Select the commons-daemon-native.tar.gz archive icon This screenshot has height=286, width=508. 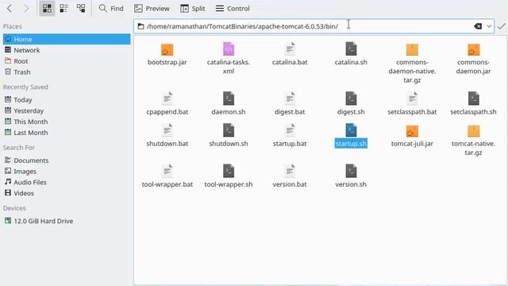[x=412, y=49]
